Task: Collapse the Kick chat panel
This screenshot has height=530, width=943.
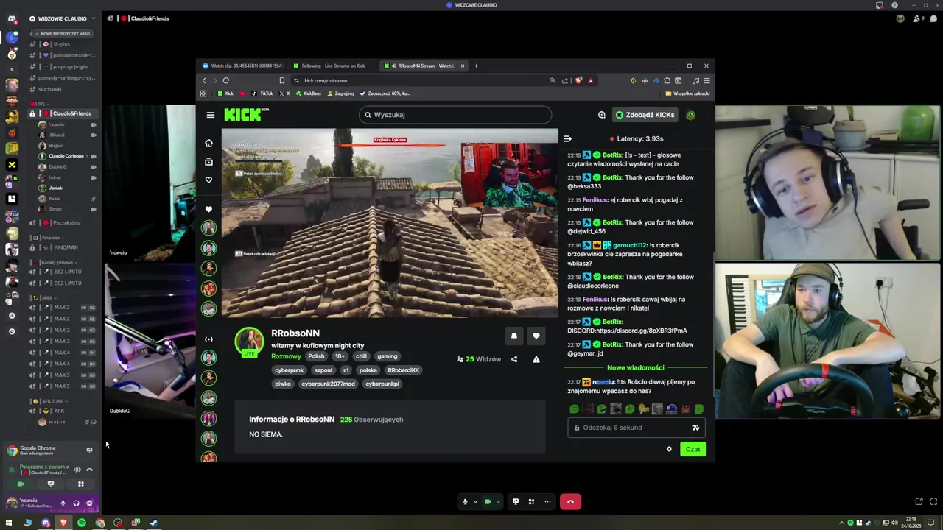Action: click(x=567, y=138)
